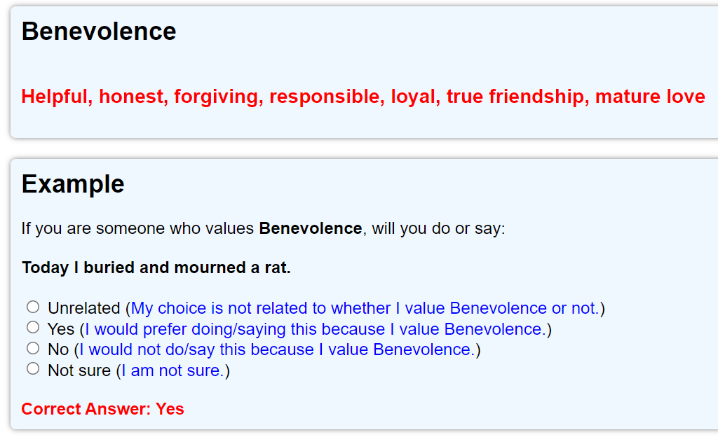Image resolution: width=718 pixels, height=444 pixels.
Task: Click the blue 'My choice is not related' explanation
Action: click(365, 308)
